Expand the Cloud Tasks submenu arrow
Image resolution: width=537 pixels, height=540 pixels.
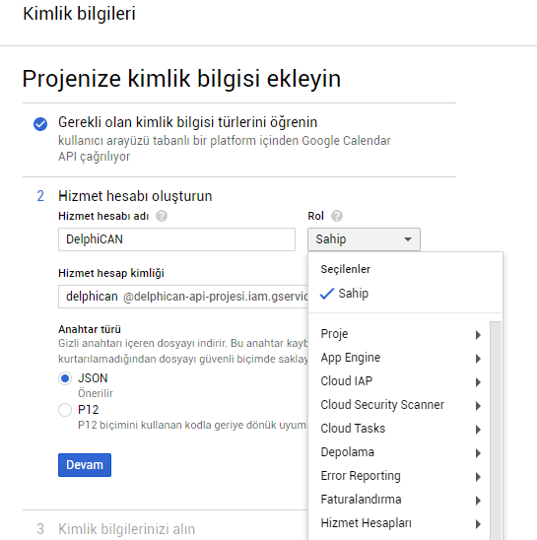478,429
